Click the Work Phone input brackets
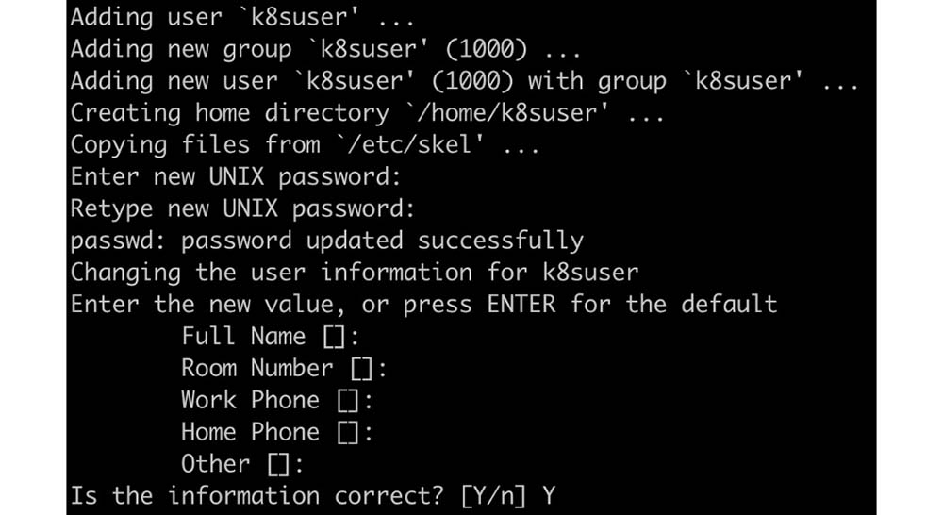The width and height of the screenshot is (943, 515). tap(348, 401)
